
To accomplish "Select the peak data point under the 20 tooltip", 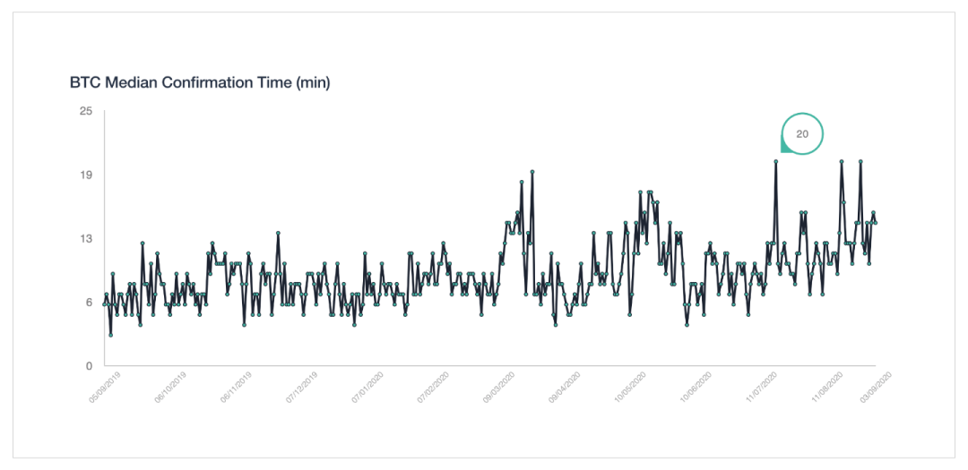I will click(776, 162).
